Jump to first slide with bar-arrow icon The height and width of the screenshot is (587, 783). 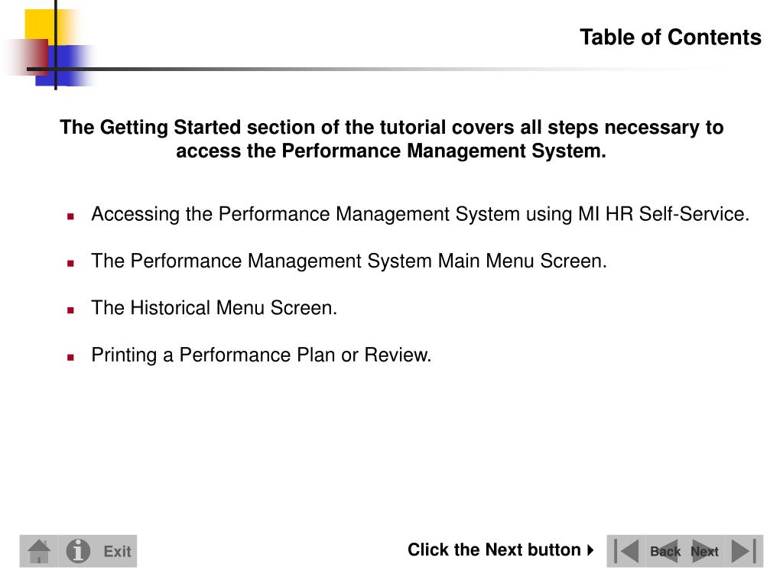pos(626,551)
